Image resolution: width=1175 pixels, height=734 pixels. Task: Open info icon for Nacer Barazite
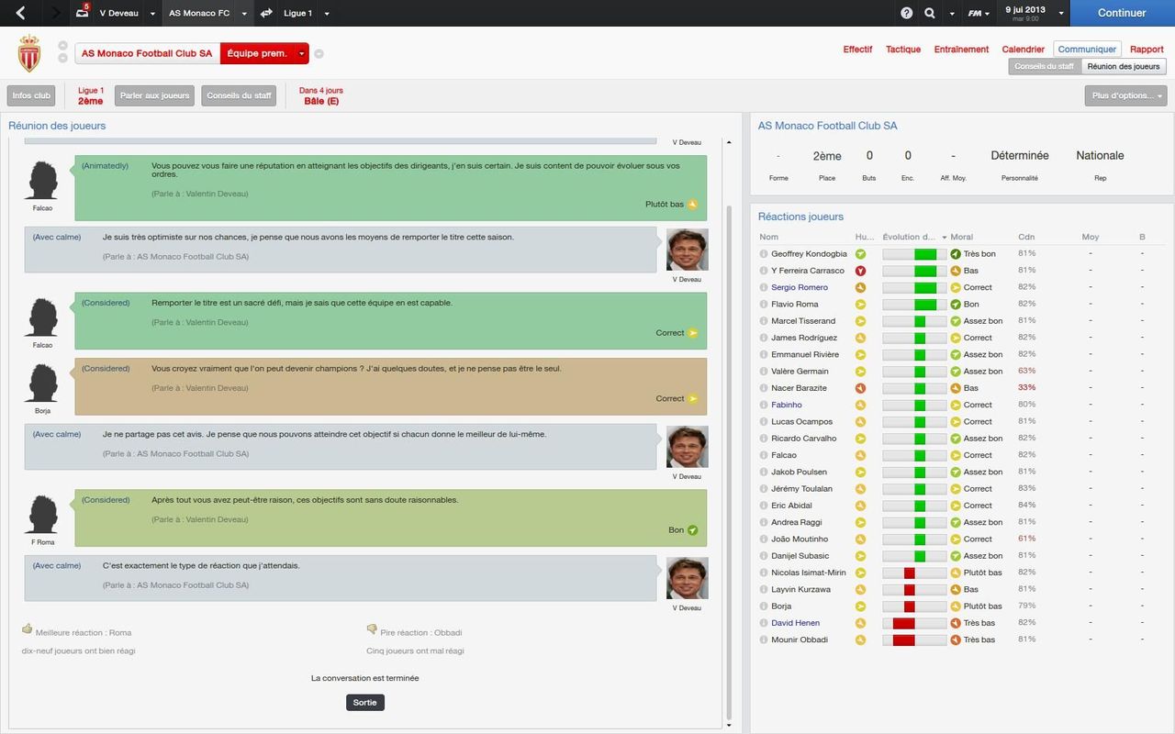click(763, 388)
